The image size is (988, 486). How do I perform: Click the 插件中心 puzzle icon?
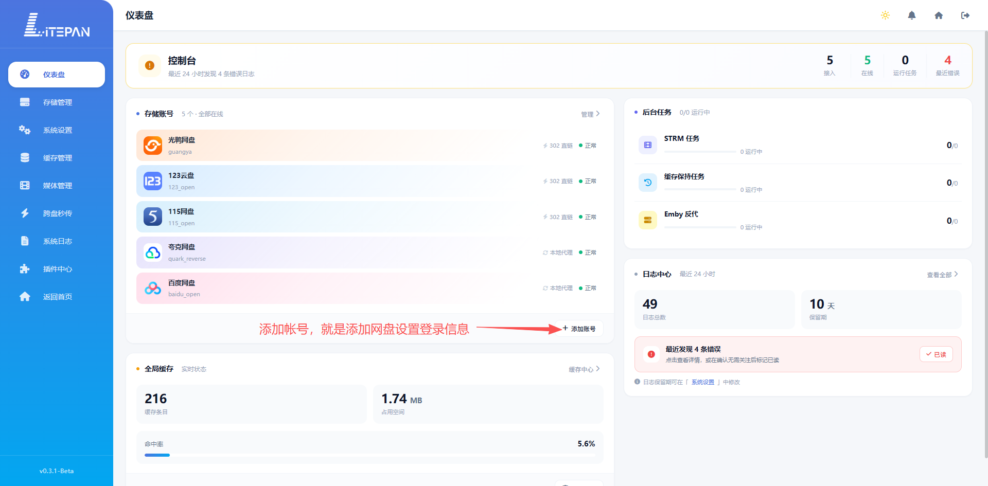[25, 268]
